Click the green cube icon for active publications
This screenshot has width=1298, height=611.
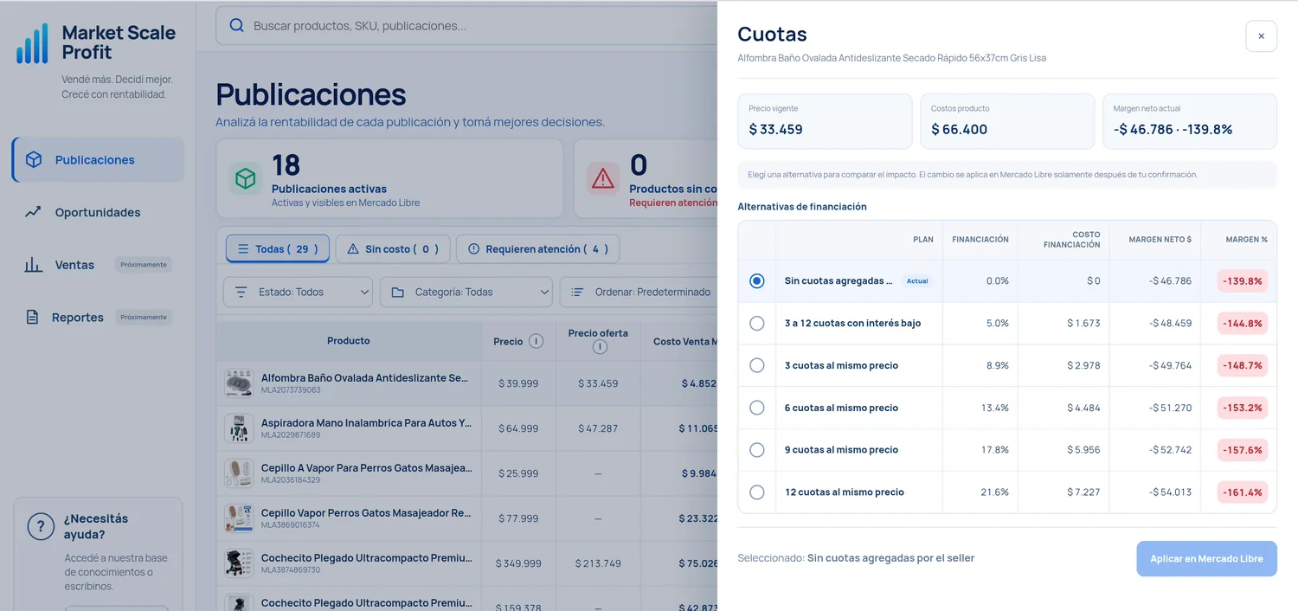coord(246,178)
